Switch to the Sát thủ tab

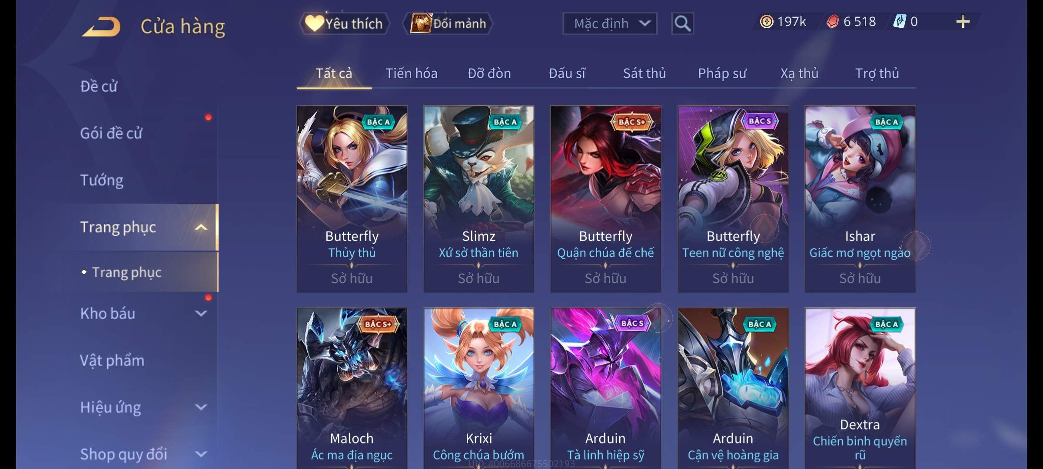click(644, 73)
